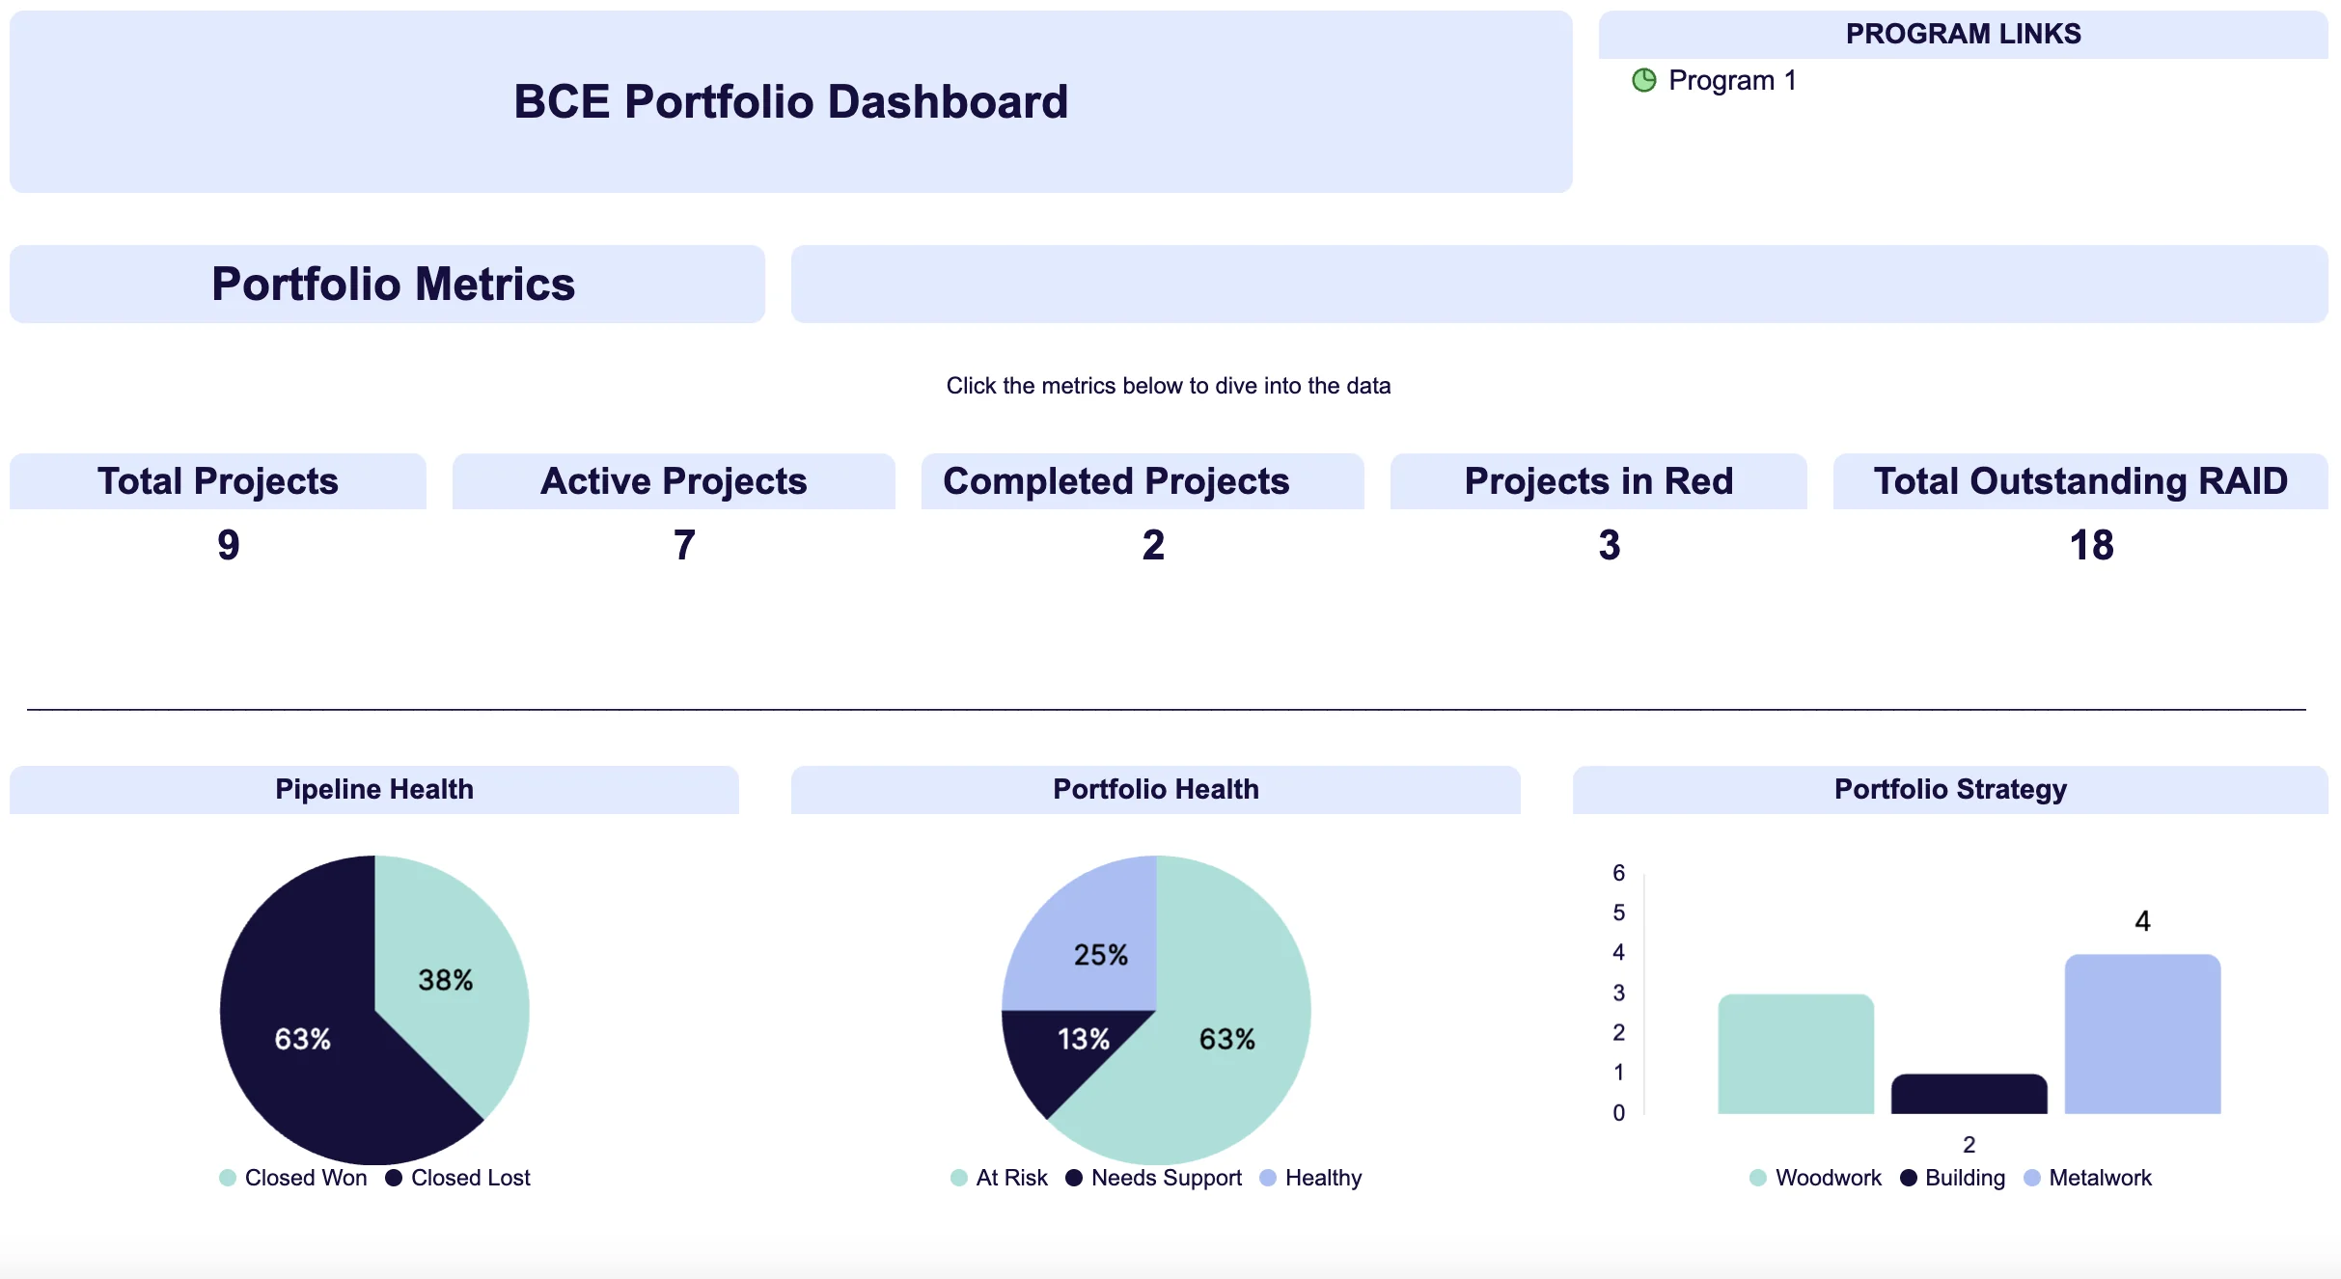The width and height of the screenshot is (2341, 1279).
Task: Open the Total Outstanding RAID metric header
Action: click(x=2080, y=480)
